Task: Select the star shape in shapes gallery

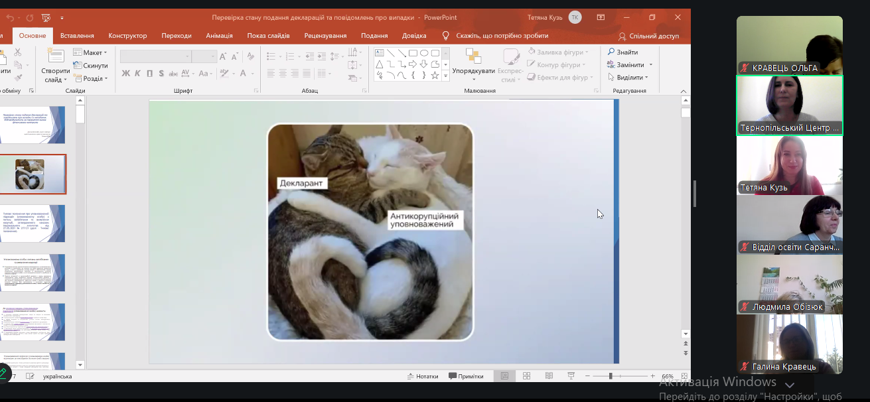Action: point(435,76)
